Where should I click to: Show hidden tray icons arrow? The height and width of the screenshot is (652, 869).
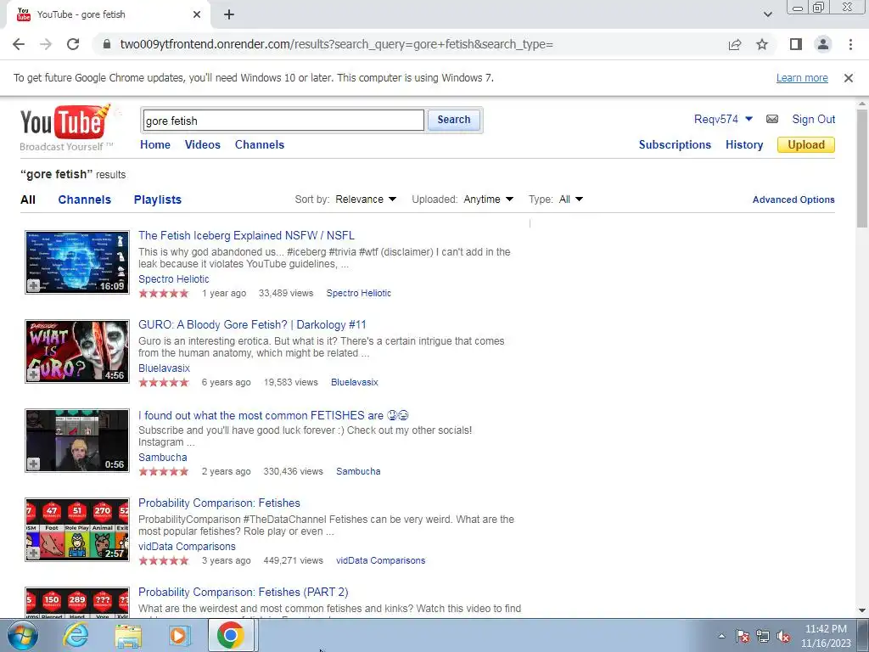click(x=721, y=636)
